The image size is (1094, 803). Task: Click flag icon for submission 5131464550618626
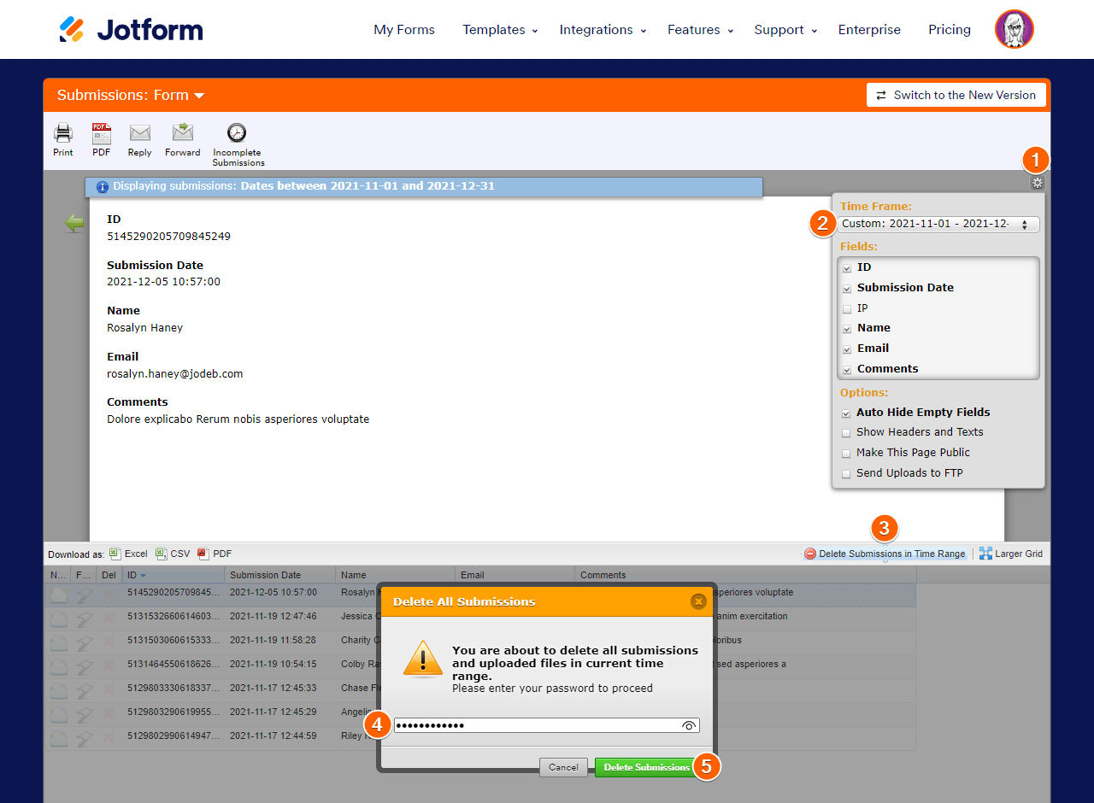[x=84, y=665]
